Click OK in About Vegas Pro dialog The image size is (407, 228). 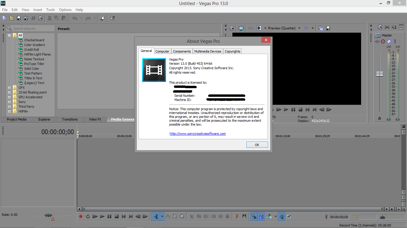click(257, 145)
